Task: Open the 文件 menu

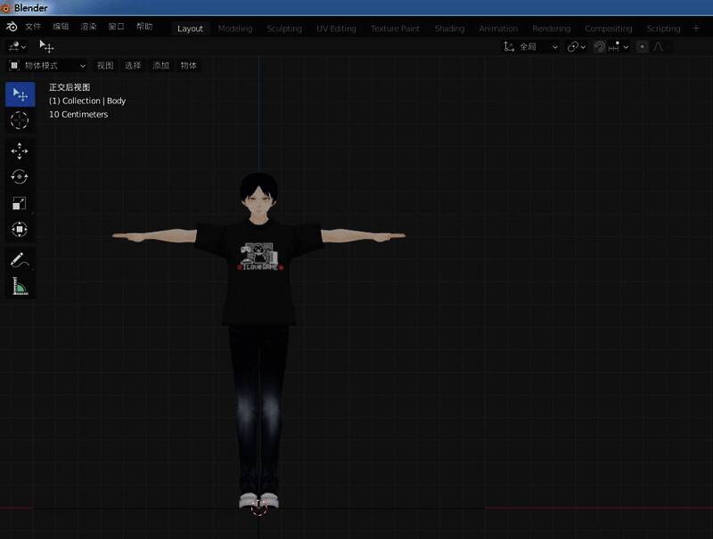Action: click(x=34, y=28)
